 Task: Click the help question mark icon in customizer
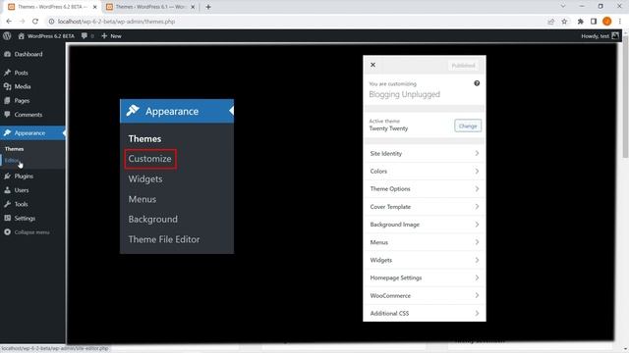pos(477,83)
